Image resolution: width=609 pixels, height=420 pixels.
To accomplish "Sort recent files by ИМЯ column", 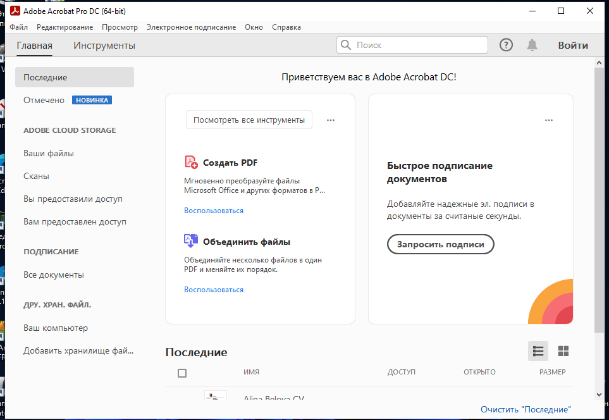I will click(251, 372).
